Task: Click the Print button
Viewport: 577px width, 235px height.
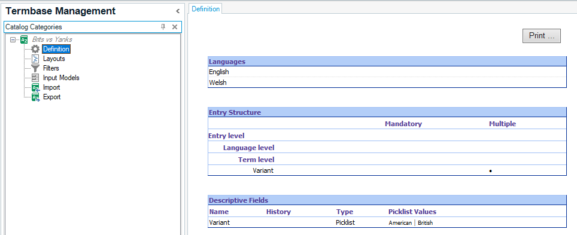Action: (541, 36)
